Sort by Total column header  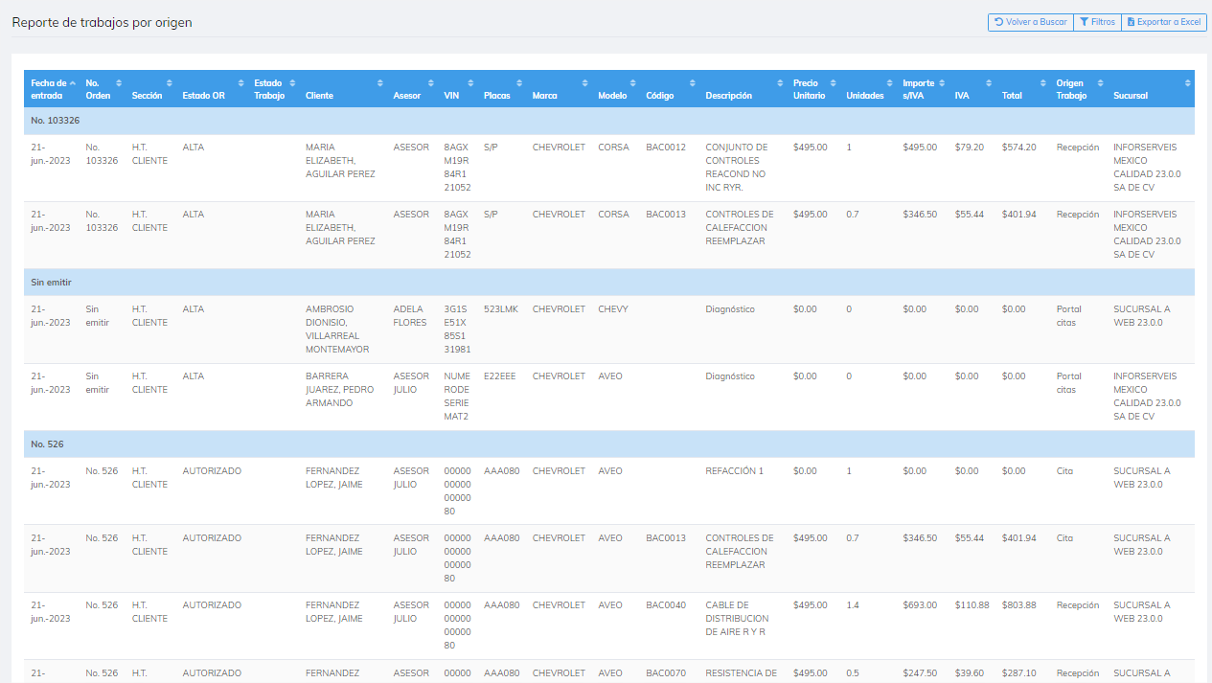point(1022,89)
